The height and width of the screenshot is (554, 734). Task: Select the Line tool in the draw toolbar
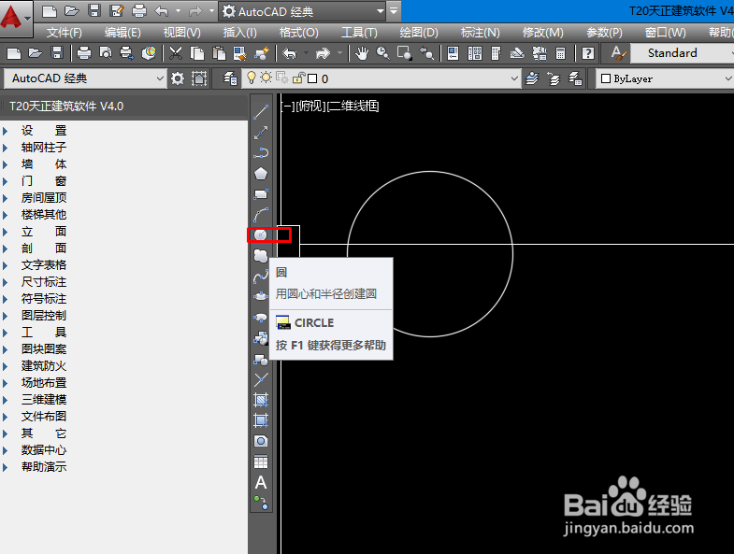261,112
